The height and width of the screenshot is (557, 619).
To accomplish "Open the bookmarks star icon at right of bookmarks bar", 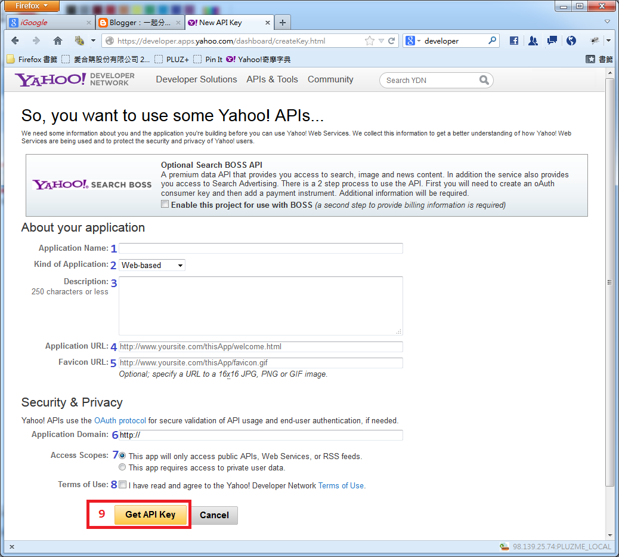I will pos(590,59).
